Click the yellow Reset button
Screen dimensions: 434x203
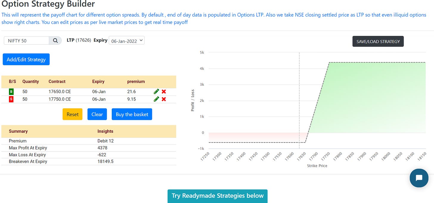[72, 114]
